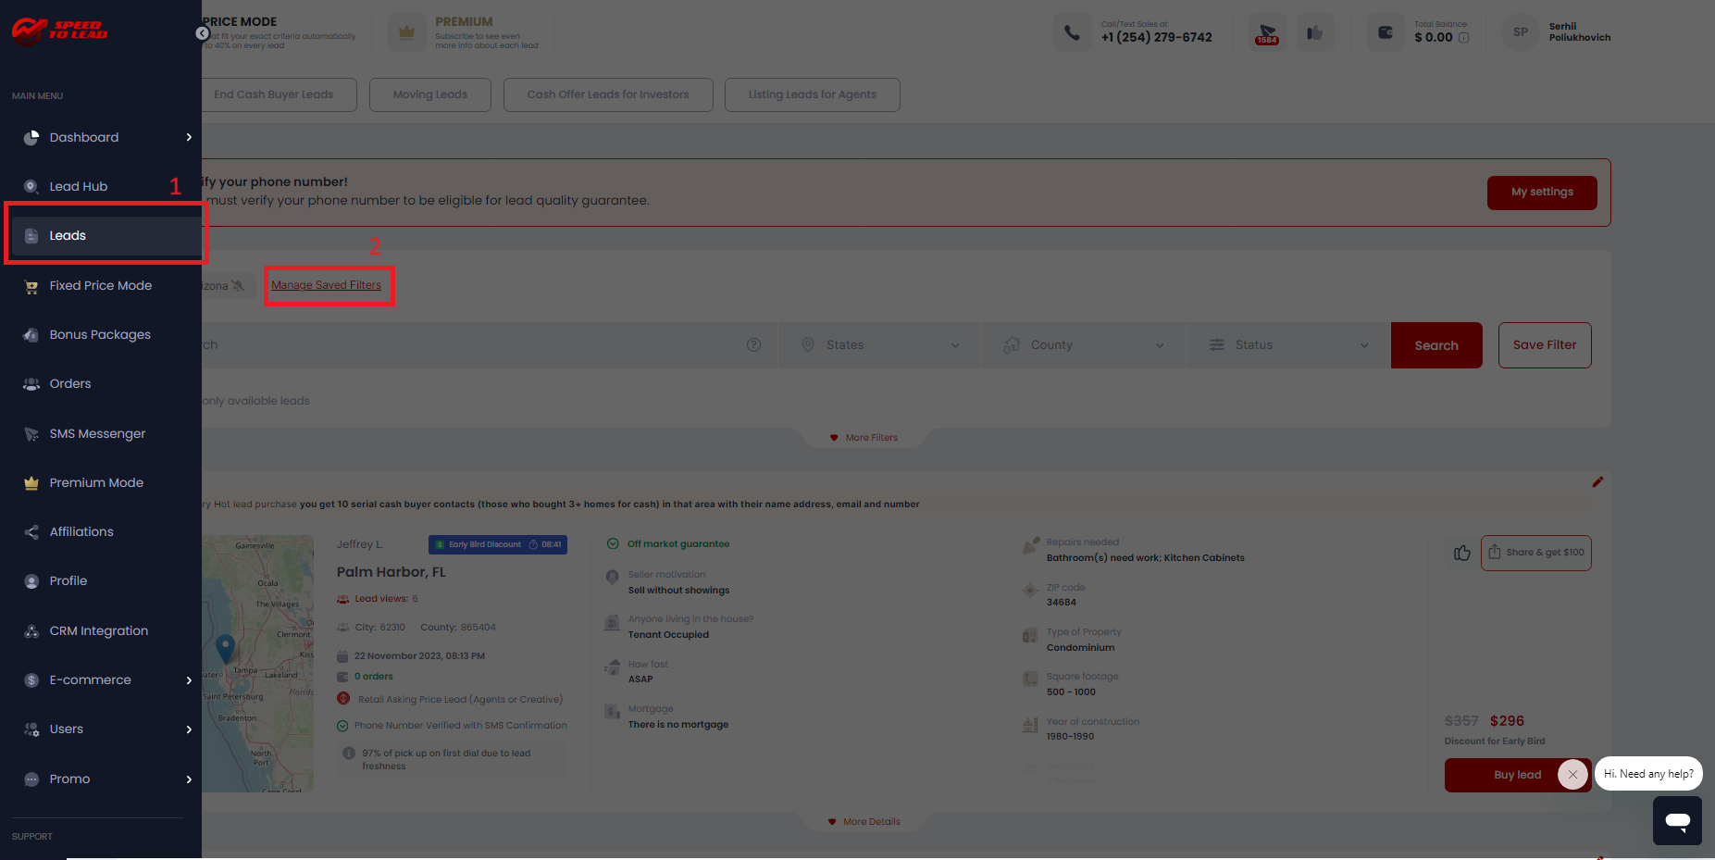The image size is (1715, 860).
Task: Open the County dropdown
Action: click(1083, 345)
